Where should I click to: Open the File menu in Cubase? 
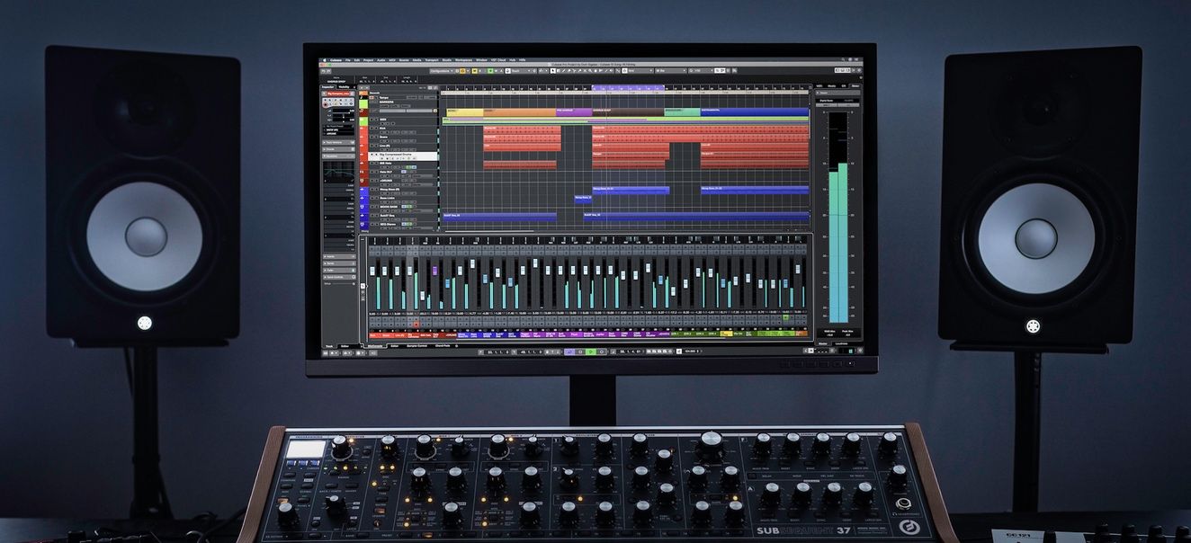[348, 60]
